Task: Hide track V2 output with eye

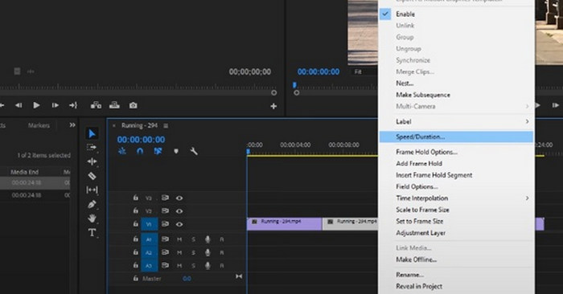Action: click(179, 211)
